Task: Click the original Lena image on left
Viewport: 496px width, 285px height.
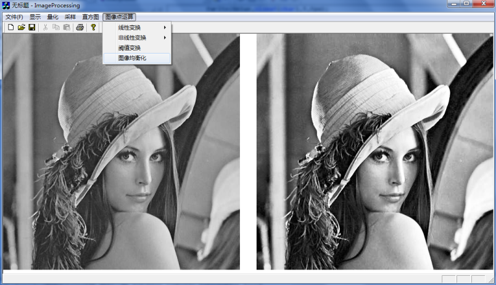Action: point(122,151)
